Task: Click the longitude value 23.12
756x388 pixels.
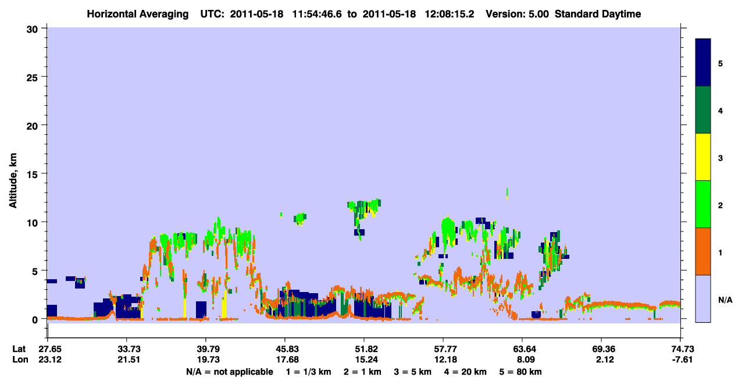Action: point(47,359)
